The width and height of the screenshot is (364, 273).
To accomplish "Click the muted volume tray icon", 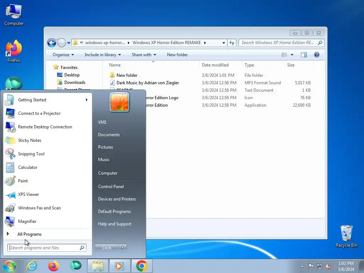I will pos(328,266).
